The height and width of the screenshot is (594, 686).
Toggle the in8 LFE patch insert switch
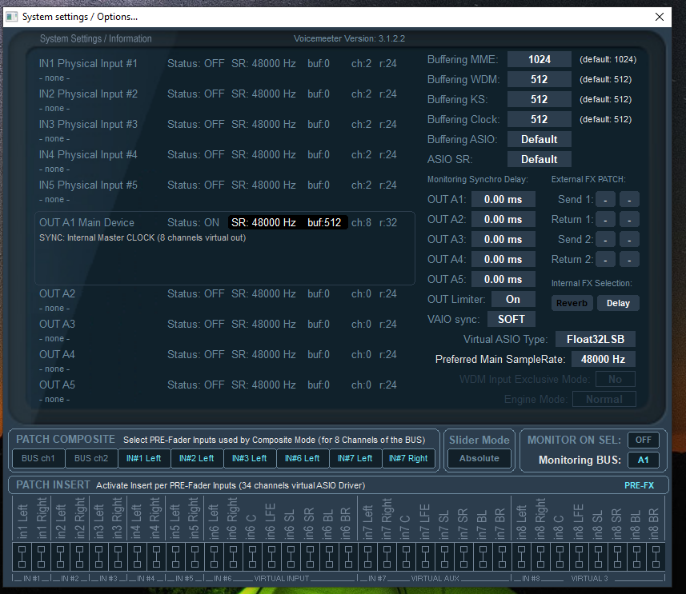(x=579, y=556)
